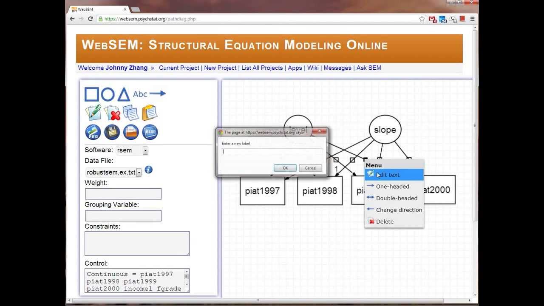Open the Gmail extension icon

433,19
